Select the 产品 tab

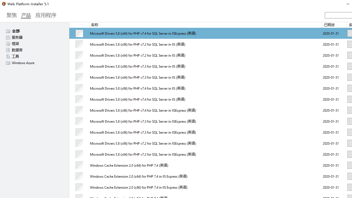click(x=26, y=15)
